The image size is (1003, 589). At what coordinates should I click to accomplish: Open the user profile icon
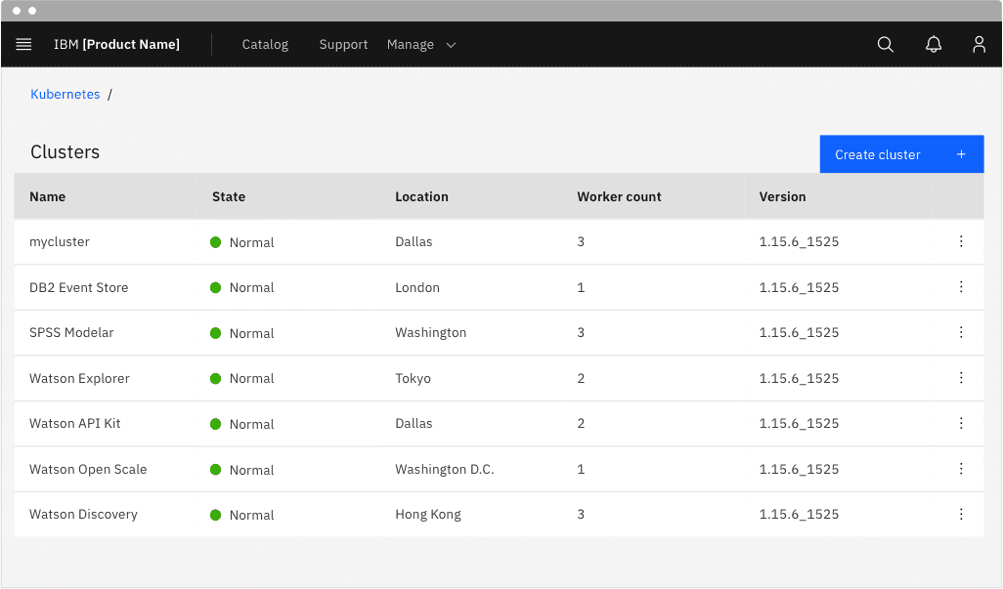click(979, 44)
